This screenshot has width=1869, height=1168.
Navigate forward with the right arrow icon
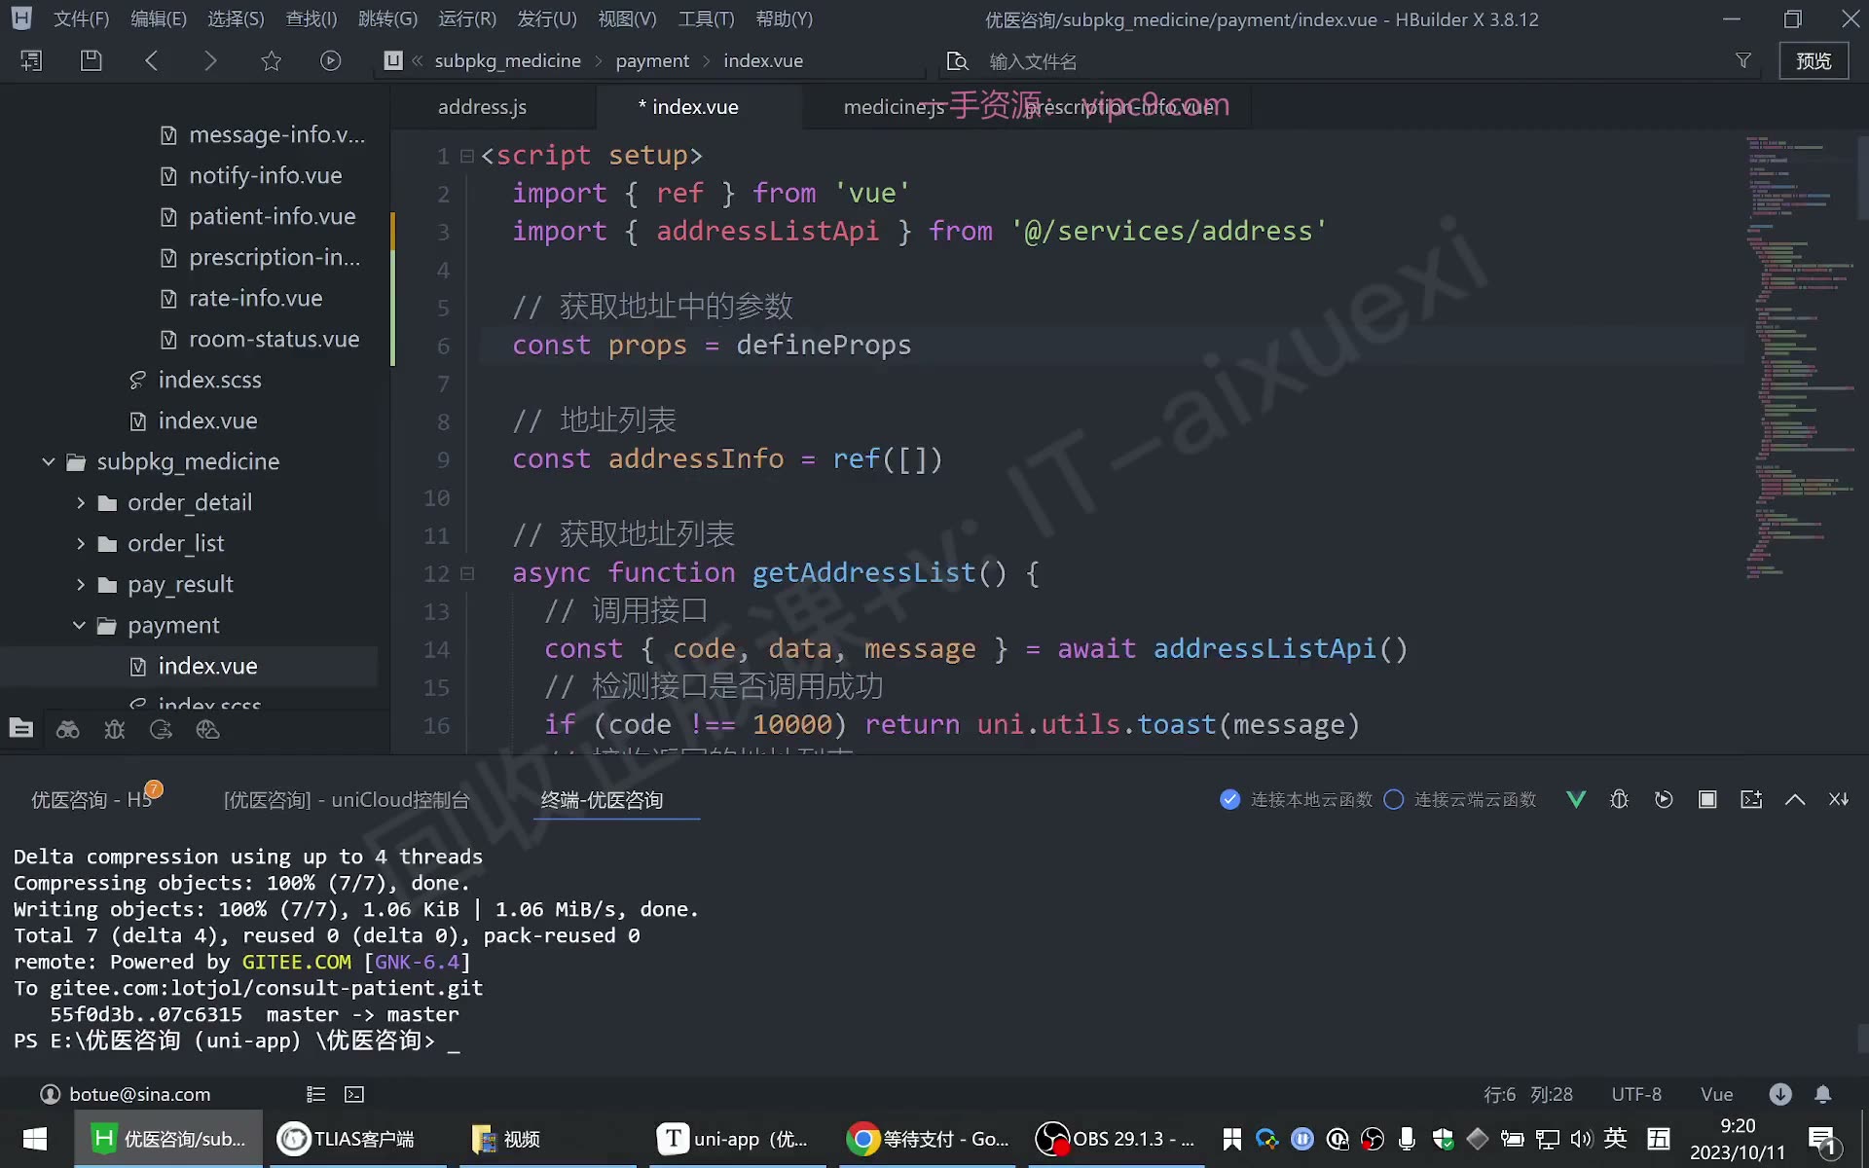pyautogui.click(x=210, y=60)
